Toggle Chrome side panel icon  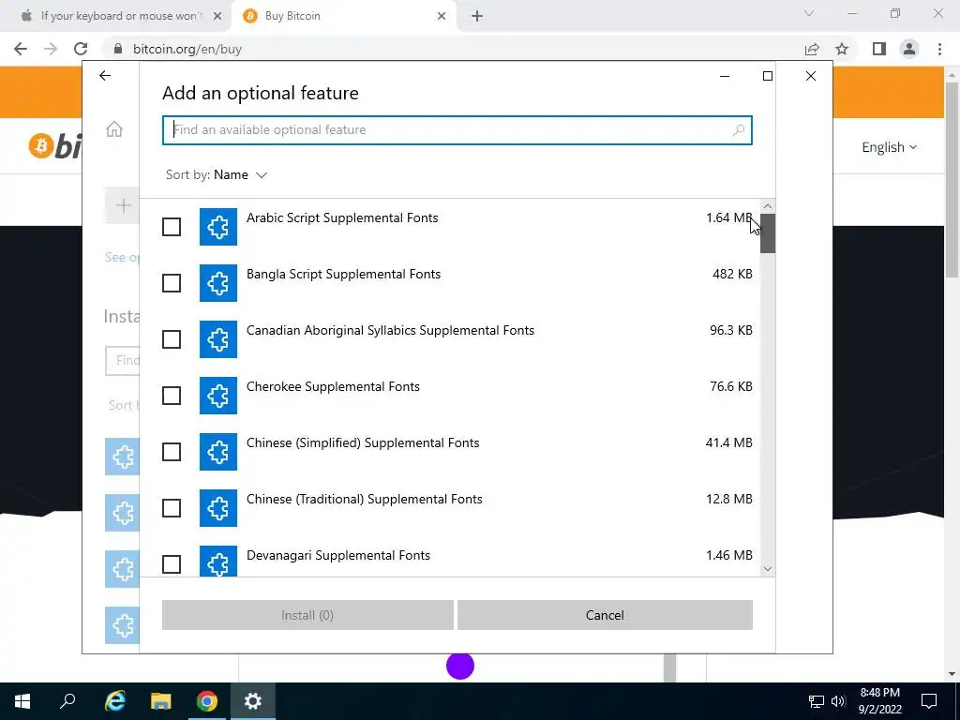[x=879, y=49]
